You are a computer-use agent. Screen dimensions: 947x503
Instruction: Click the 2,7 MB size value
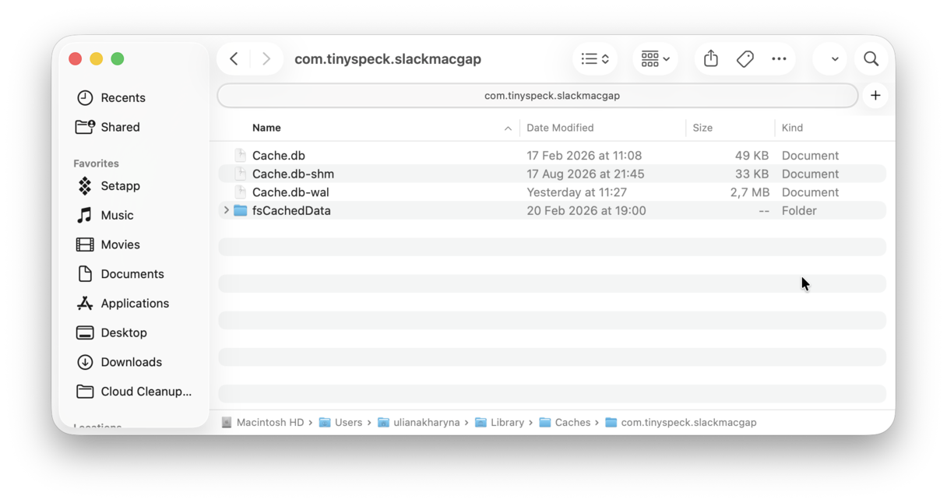(x=749, y=192)
